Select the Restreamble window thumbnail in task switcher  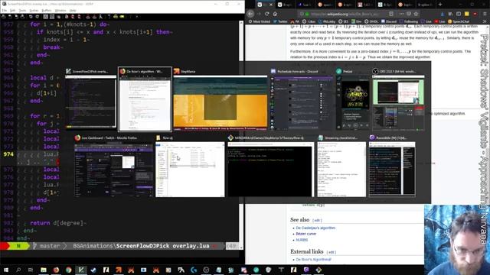point(392,167)
